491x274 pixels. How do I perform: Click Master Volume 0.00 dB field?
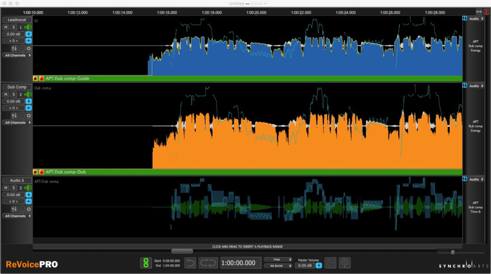[304, 265]
